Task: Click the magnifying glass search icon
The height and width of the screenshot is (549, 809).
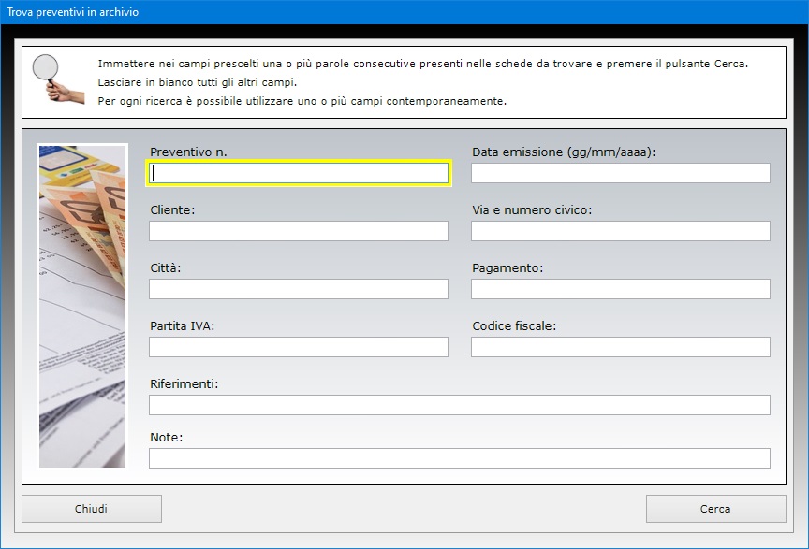Action: 58,79
